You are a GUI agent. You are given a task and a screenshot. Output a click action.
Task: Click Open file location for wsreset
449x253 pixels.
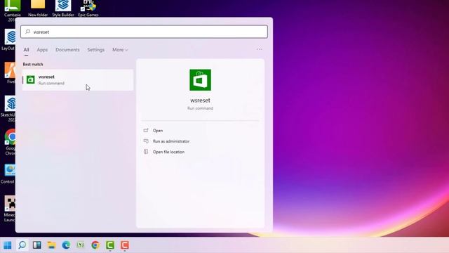pyautogui.click(x=168, y=152)
